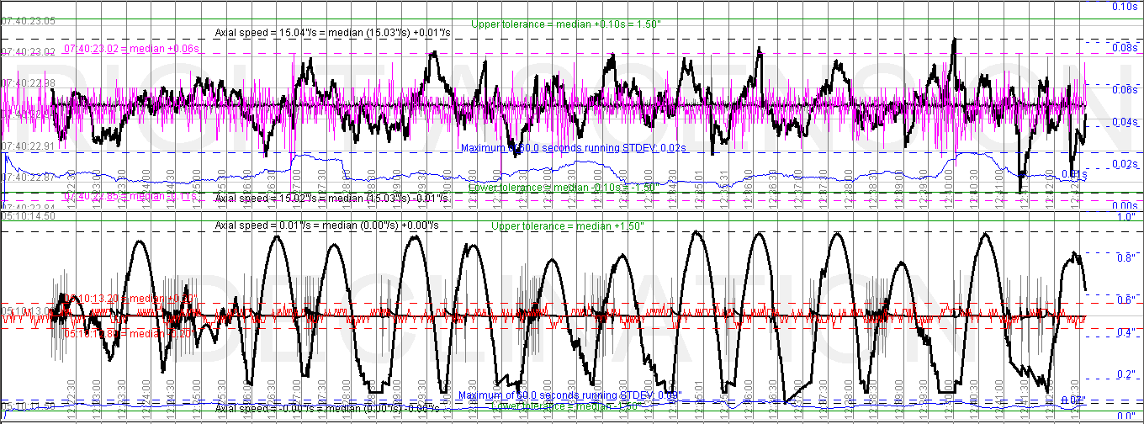Click the 0.06s tick on right axis

1124,89
